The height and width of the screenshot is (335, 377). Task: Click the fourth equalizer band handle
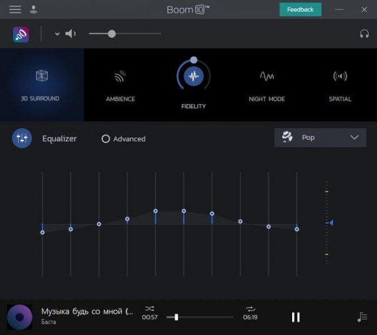tap(127, 219)
